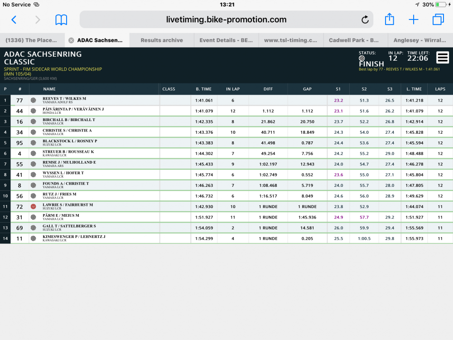Click the chequered flag icon for Rutz / Fries
Viewport: 453px width, 340px height.
pyautogui.click(x=34, y=196)
